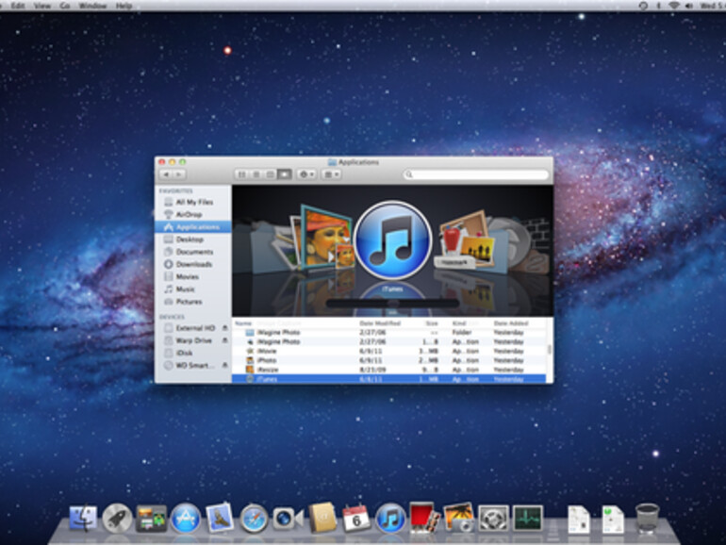Open the Arrange items dropdown
Image resolution: width=726 pixels, height=545 pixels.
(x=332, y=174)
